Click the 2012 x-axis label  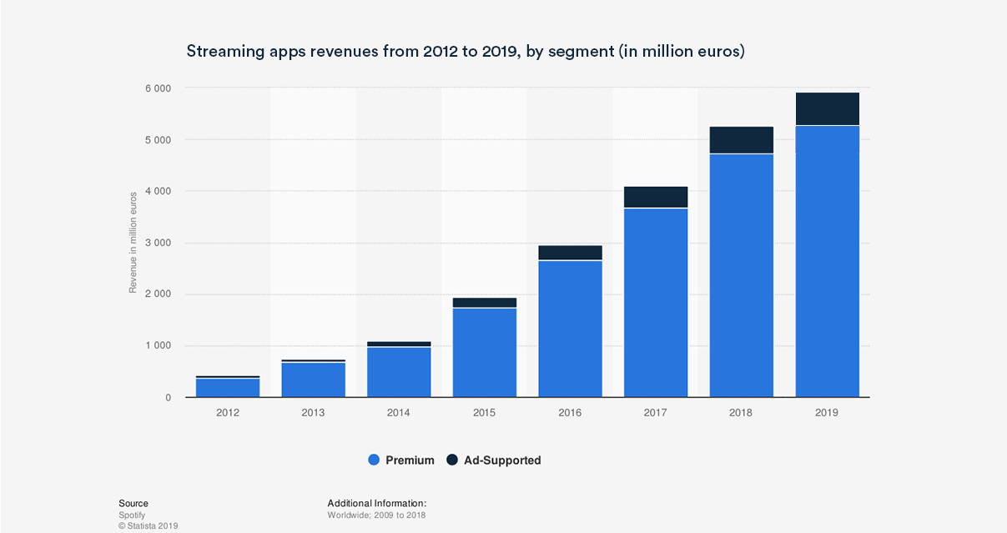pos(228,413)
